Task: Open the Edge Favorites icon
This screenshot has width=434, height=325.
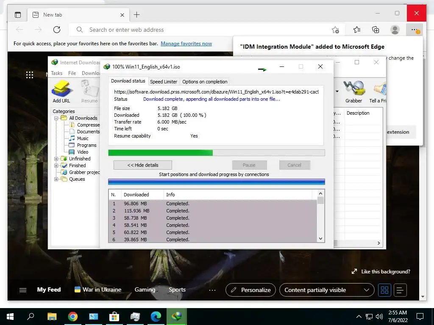Action: click(x=357, y=30)
